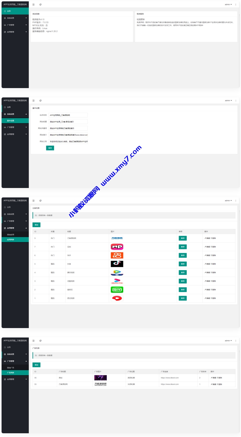The height and width of the screenshot is (437, 241).
Task: Toggle 推荐 for the 优酷视频 app
Action: [x=183, y=281]
